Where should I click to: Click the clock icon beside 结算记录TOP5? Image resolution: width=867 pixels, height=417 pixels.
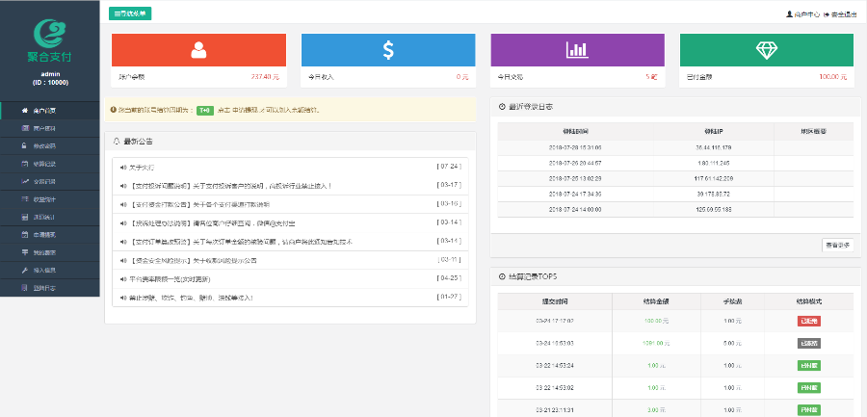point(502,276)
